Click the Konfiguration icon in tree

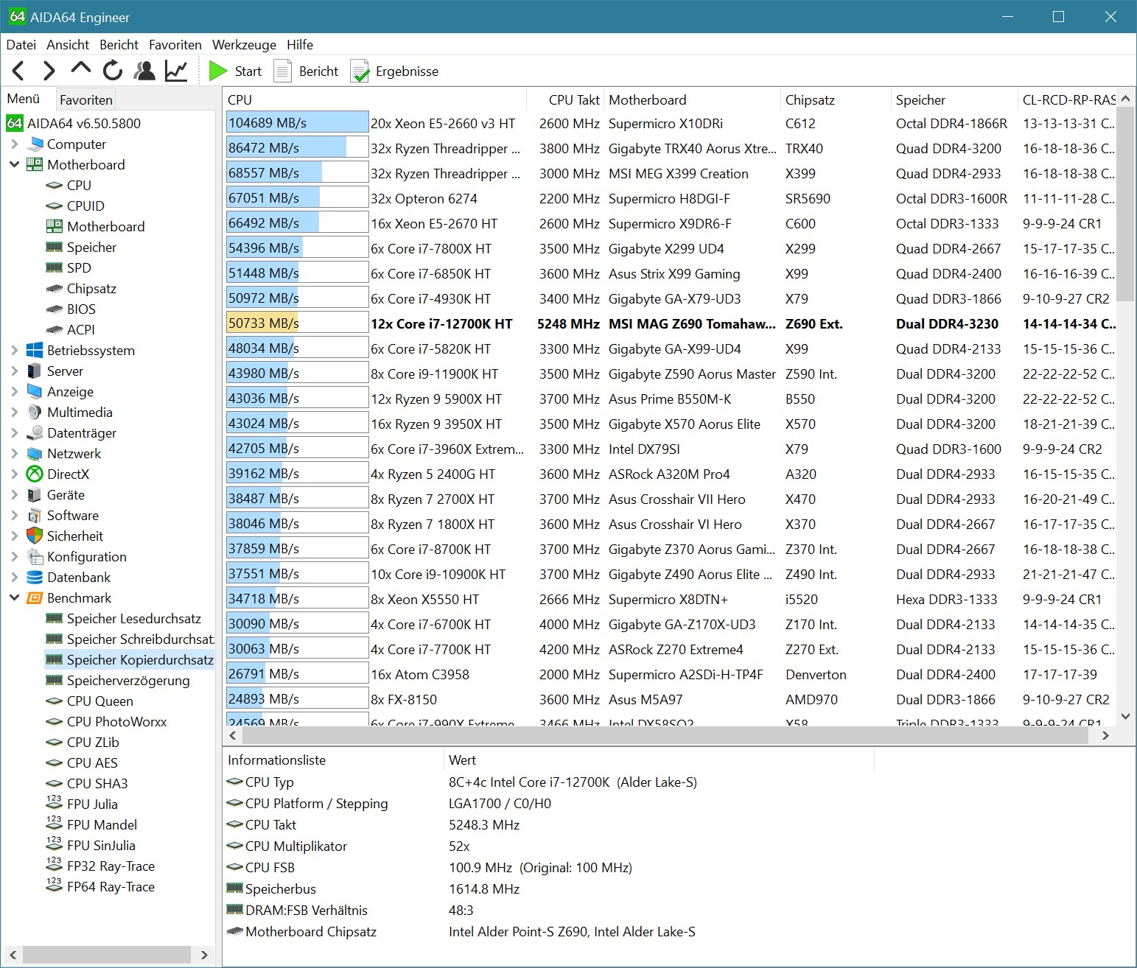35,556
